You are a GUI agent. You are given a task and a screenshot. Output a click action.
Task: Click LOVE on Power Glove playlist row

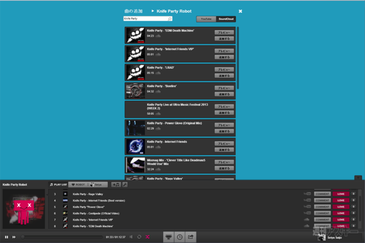point(341,207)
